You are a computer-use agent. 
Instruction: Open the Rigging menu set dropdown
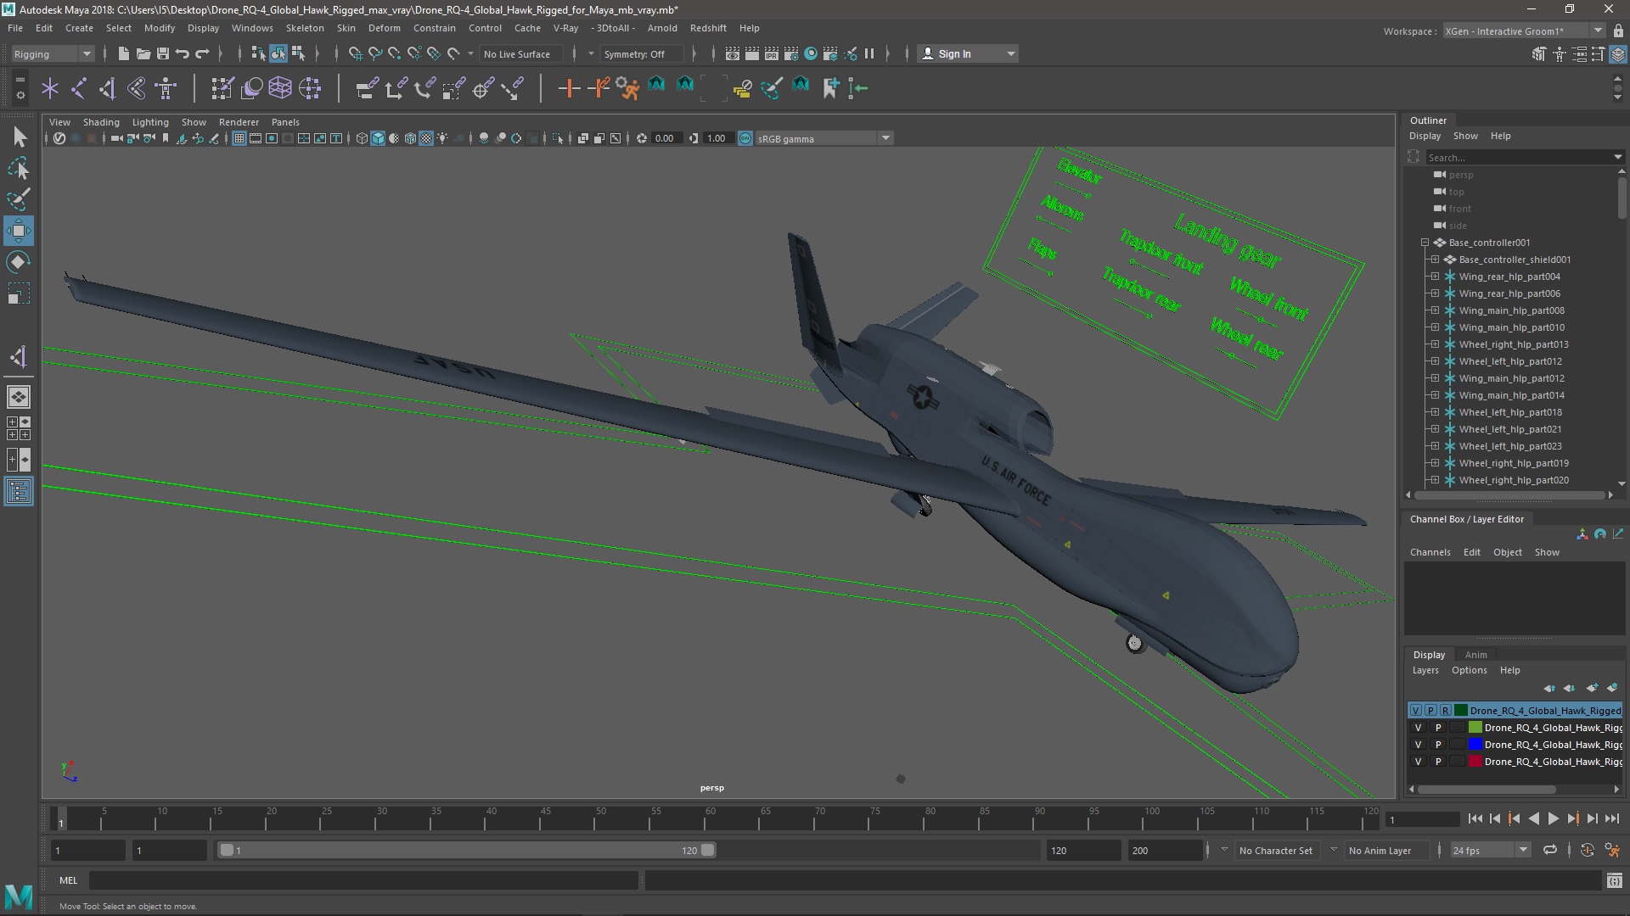(x=53, y=53)
